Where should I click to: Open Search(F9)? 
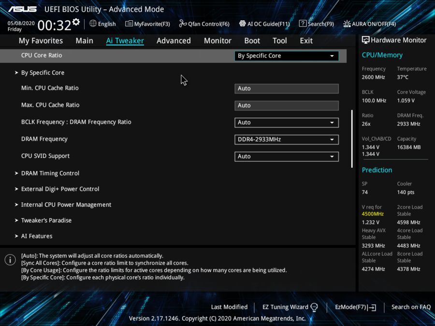point(321,24)
